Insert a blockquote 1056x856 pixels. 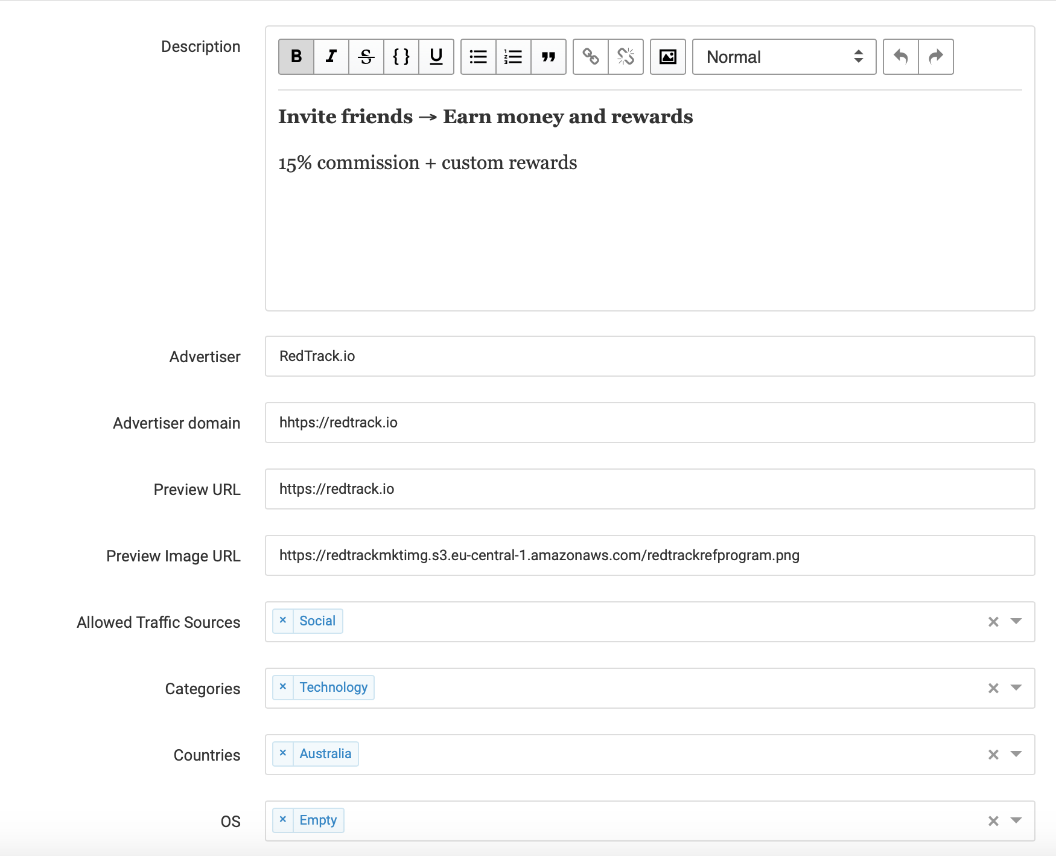coord(549,57)
